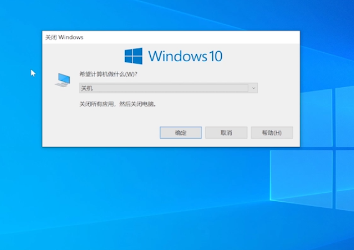Cancel the dialog using 取消

click(226, 133)
